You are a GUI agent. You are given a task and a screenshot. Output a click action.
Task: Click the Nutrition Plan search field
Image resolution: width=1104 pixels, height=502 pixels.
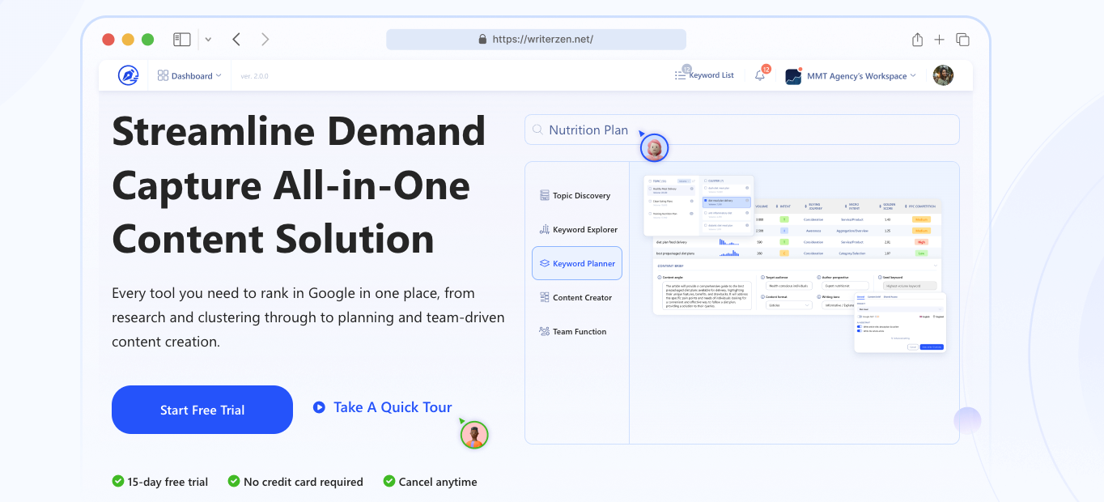click(741, 130)
